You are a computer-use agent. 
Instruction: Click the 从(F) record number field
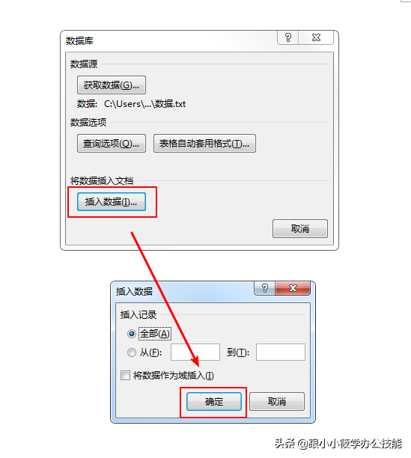pos(195,352)
